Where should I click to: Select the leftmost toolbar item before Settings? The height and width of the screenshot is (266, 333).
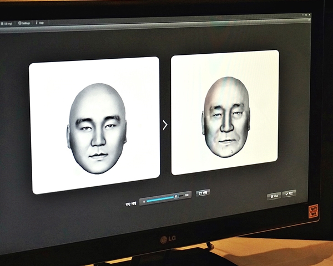point(7,23)
